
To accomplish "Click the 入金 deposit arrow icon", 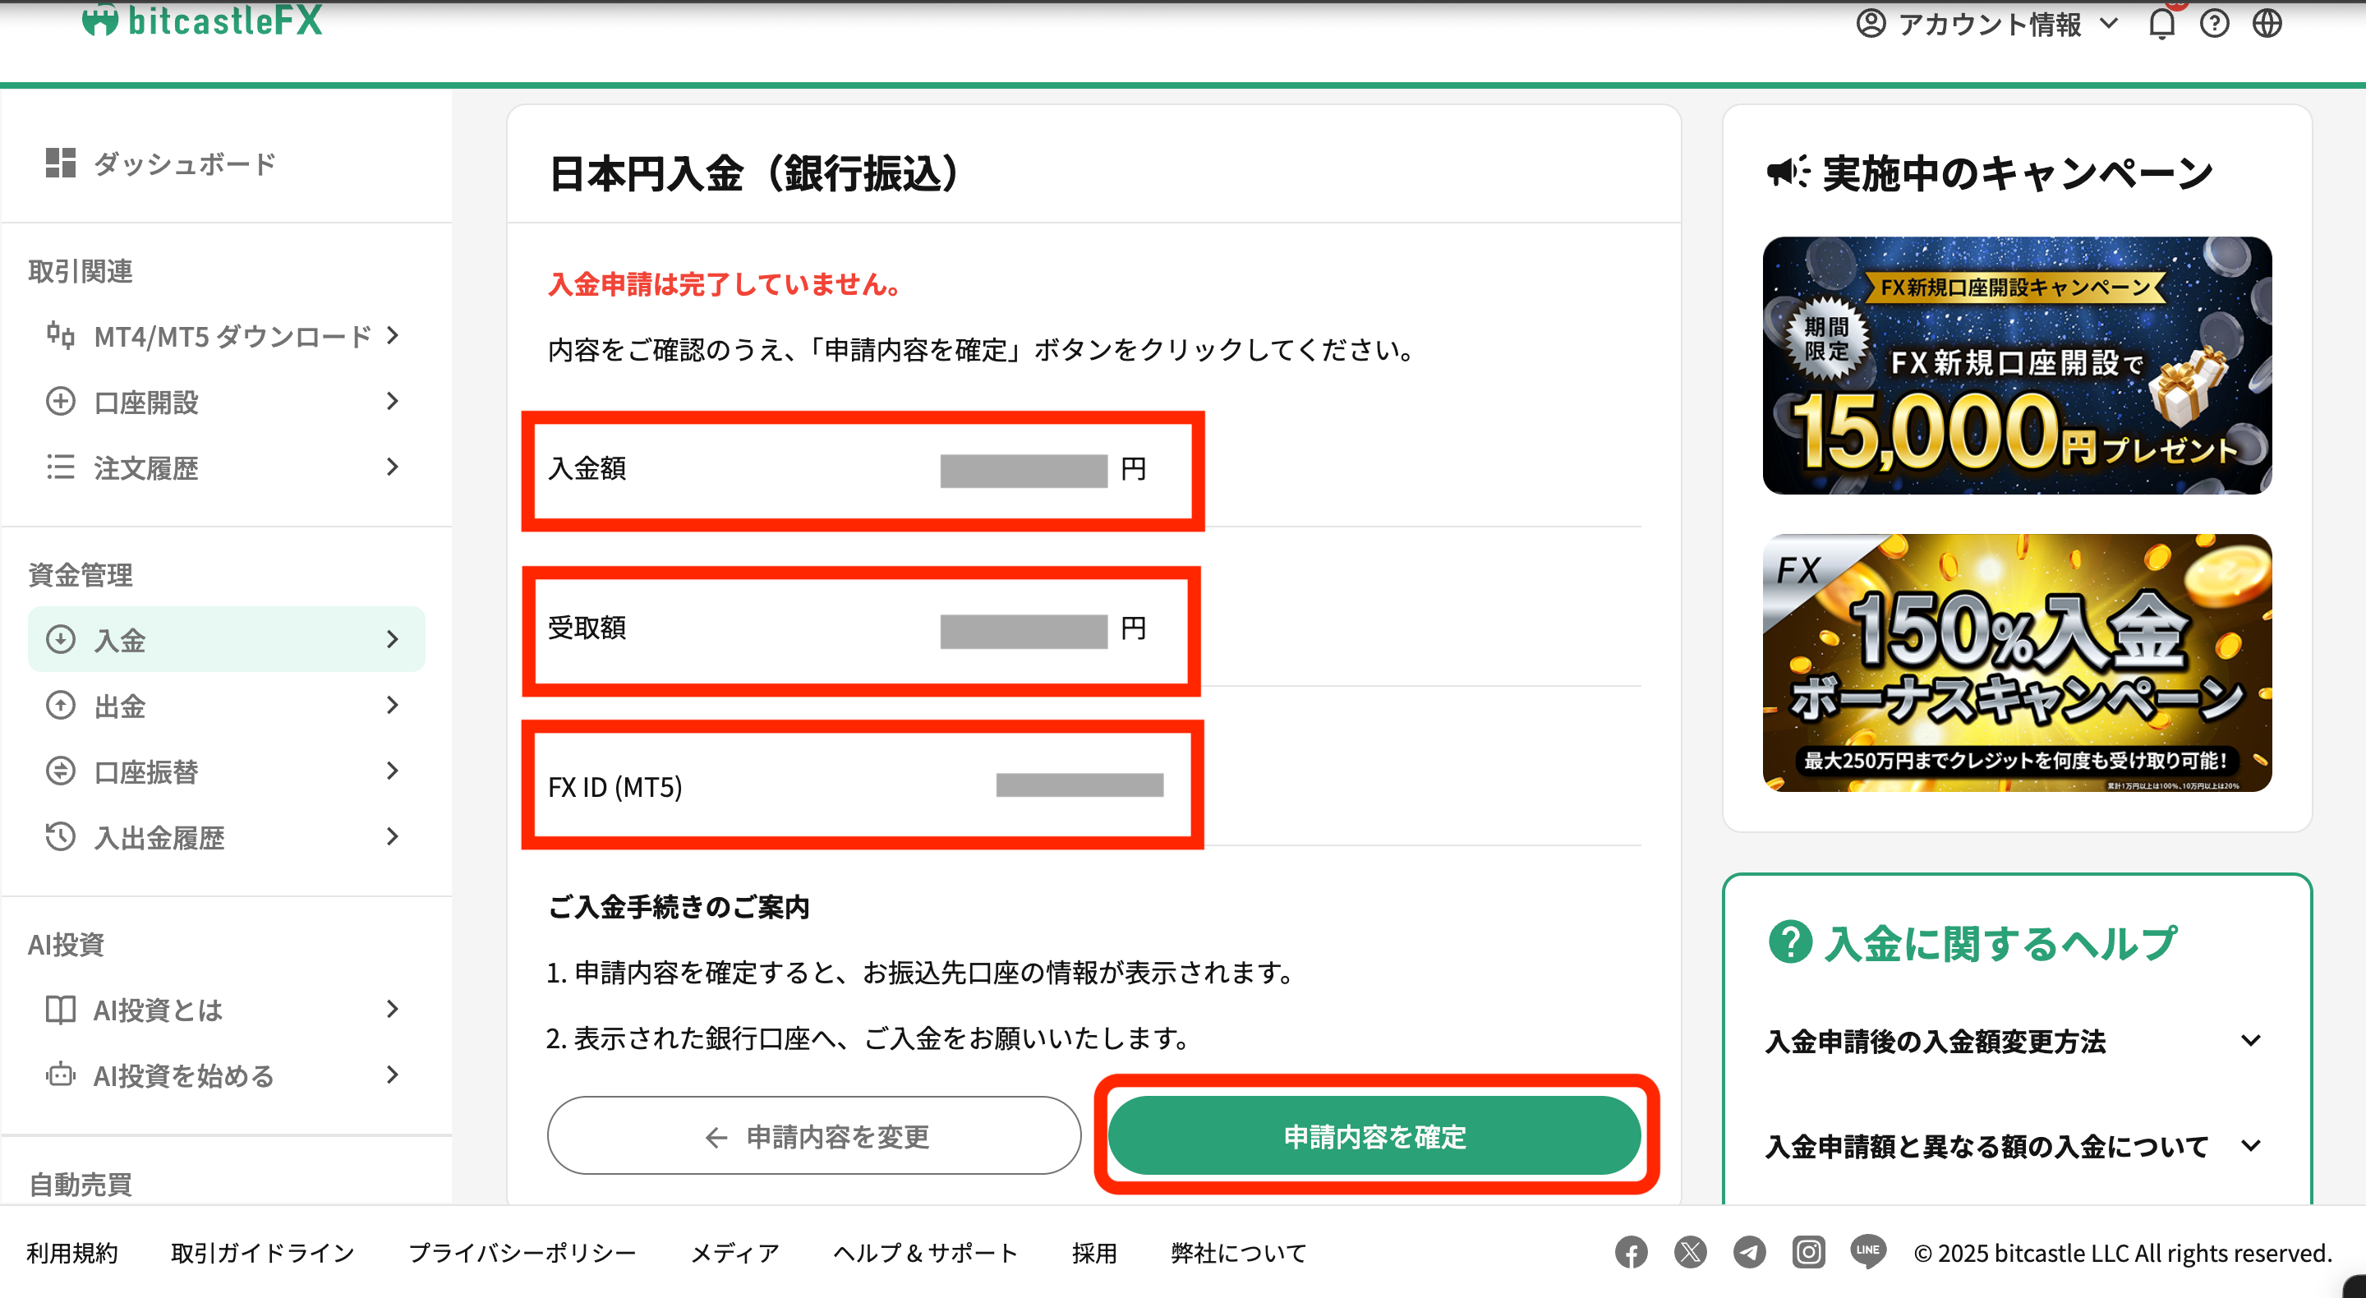I will pyautogui.click(x=61, y=638).
